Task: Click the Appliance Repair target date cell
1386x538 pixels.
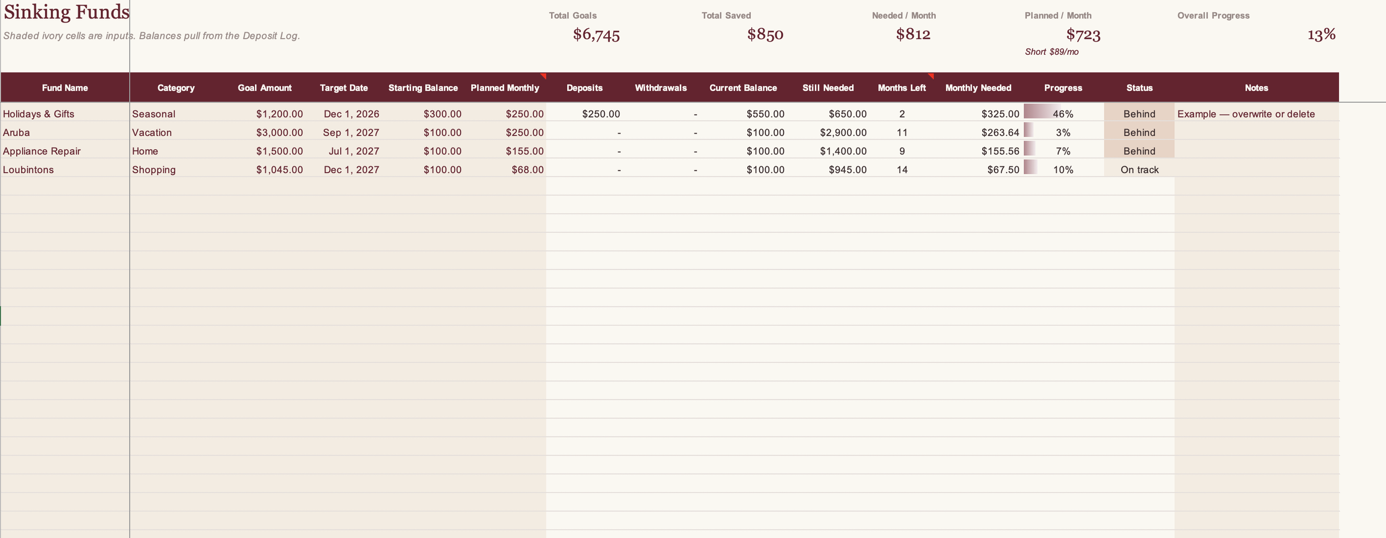Action: [x=344, y=151]
